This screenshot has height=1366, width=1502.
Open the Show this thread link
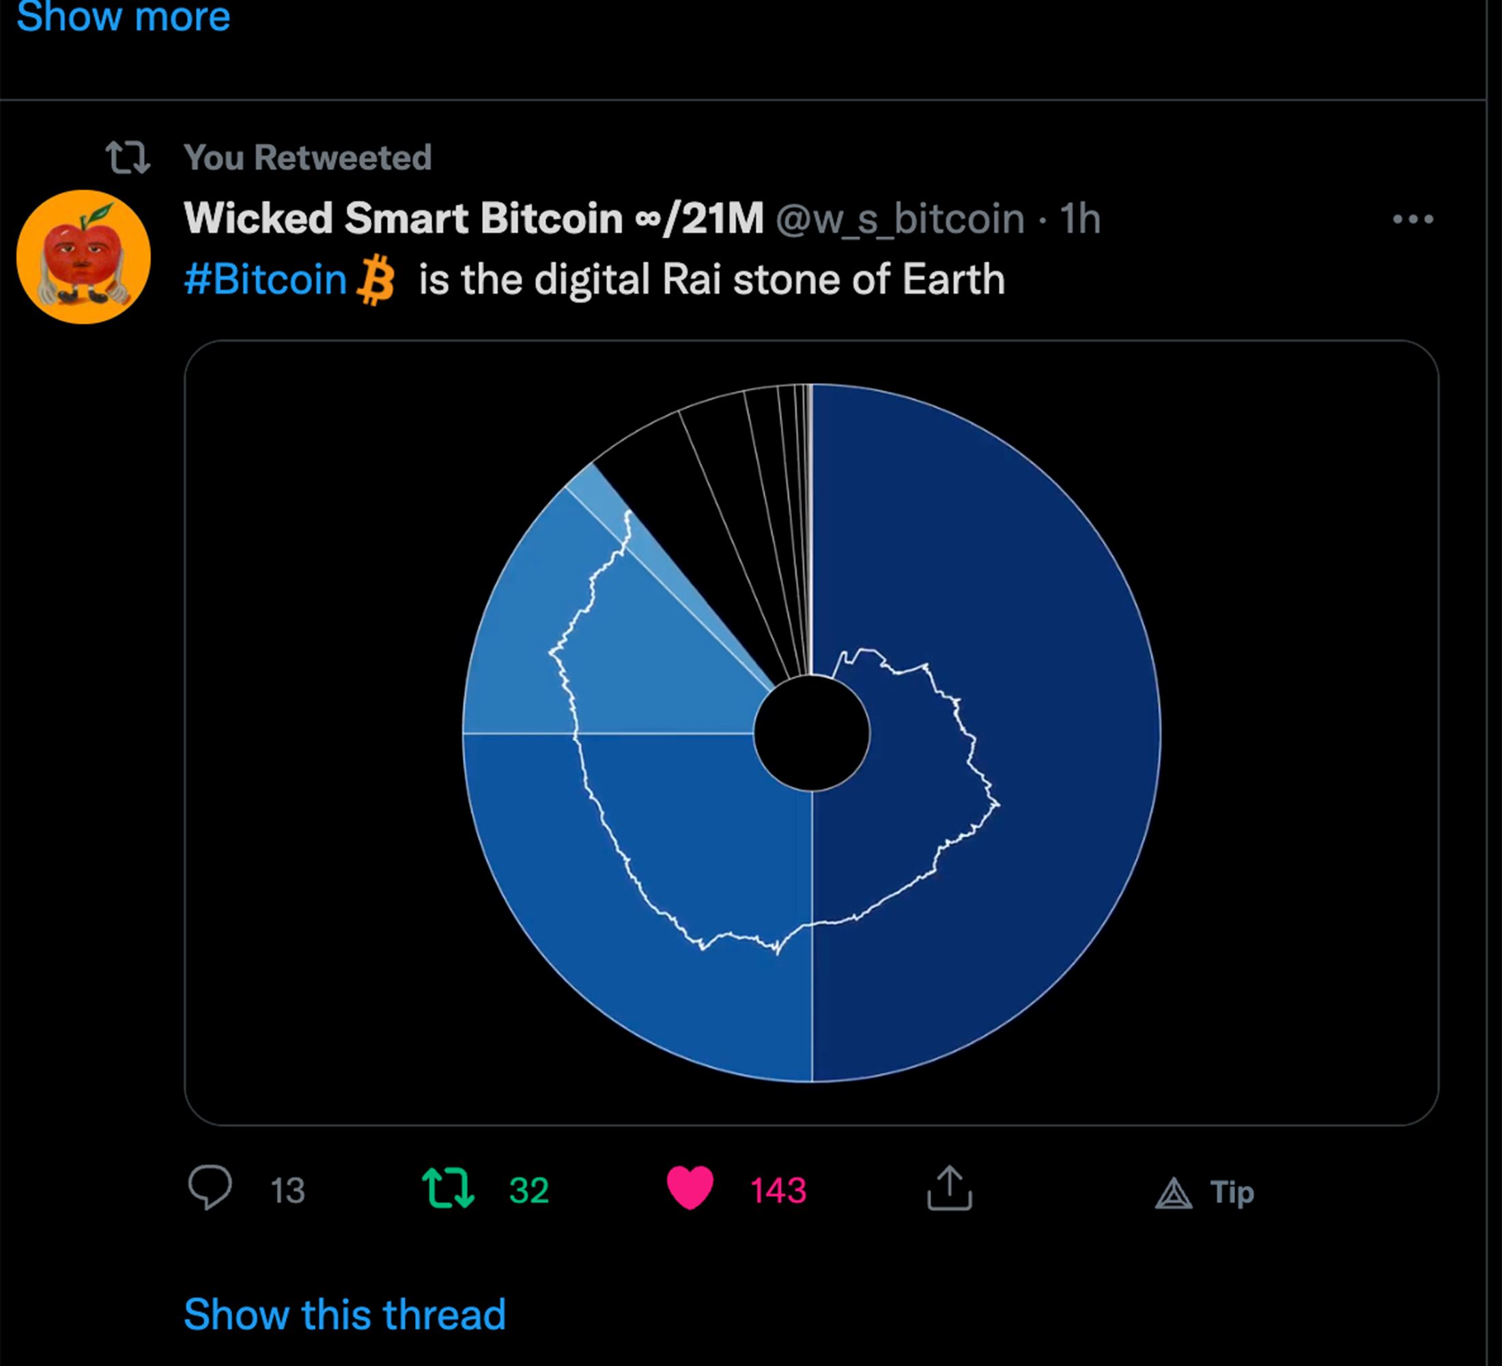point(345,1314)
